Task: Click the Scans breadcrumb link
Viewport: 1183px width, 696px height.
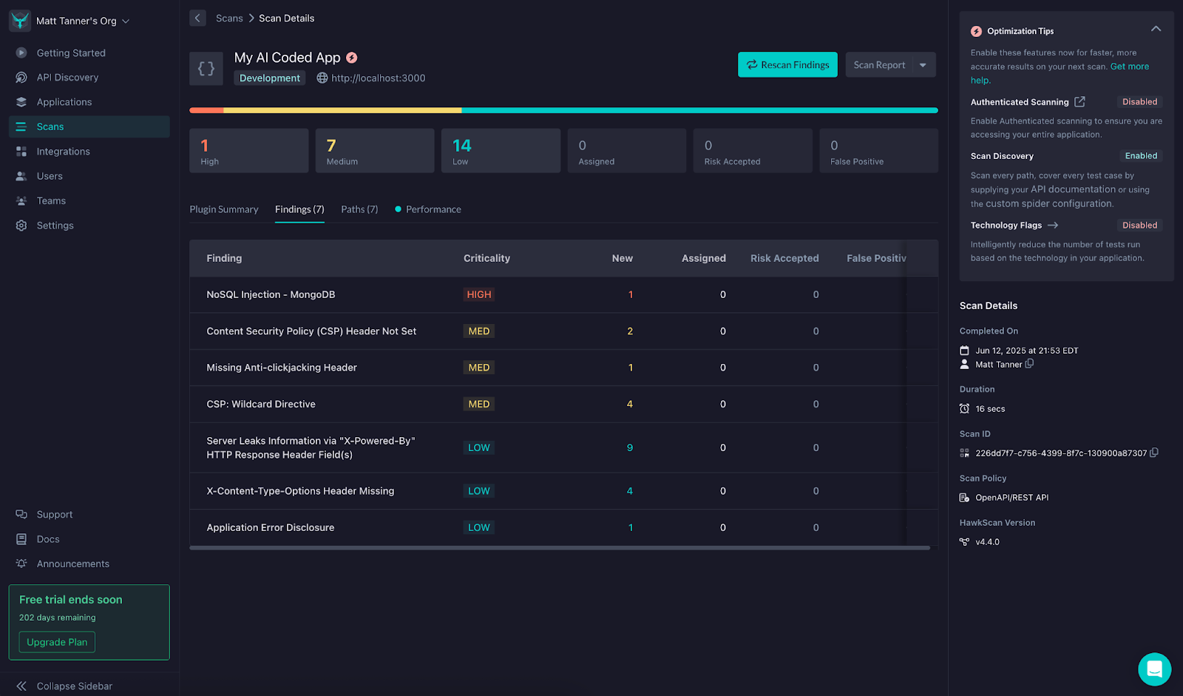Action: (229, 18)
